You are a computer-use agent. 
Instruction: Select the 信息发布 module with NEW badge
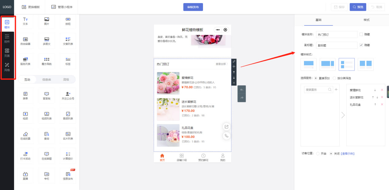pos(68,176)
